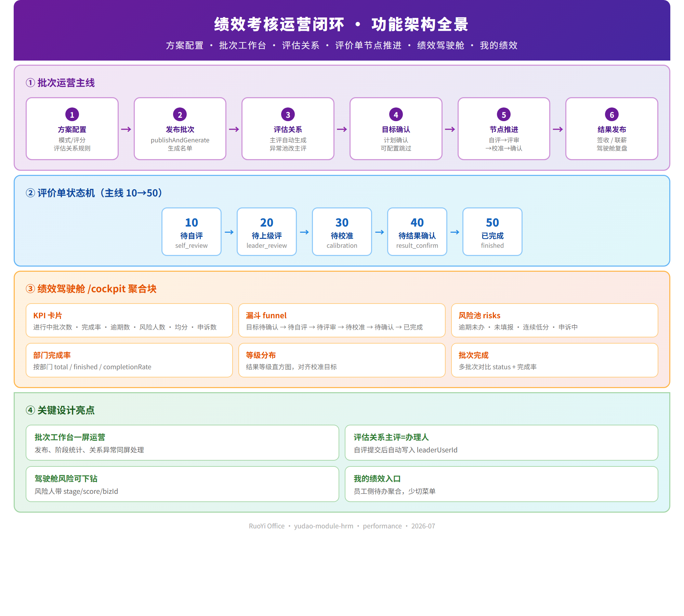Click 批次工作台 in header subtitle

click(242, 45)
